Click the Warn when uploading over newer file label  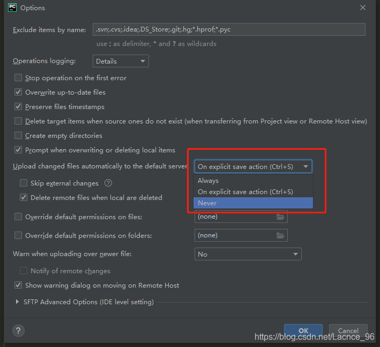tap(72, 254)
